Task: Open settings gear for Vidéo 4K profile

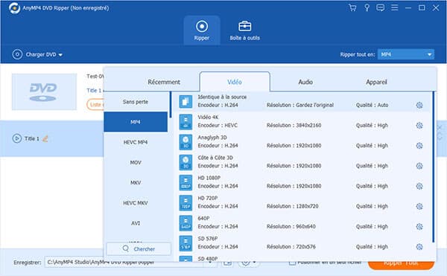Action: (x=419, y=126)
